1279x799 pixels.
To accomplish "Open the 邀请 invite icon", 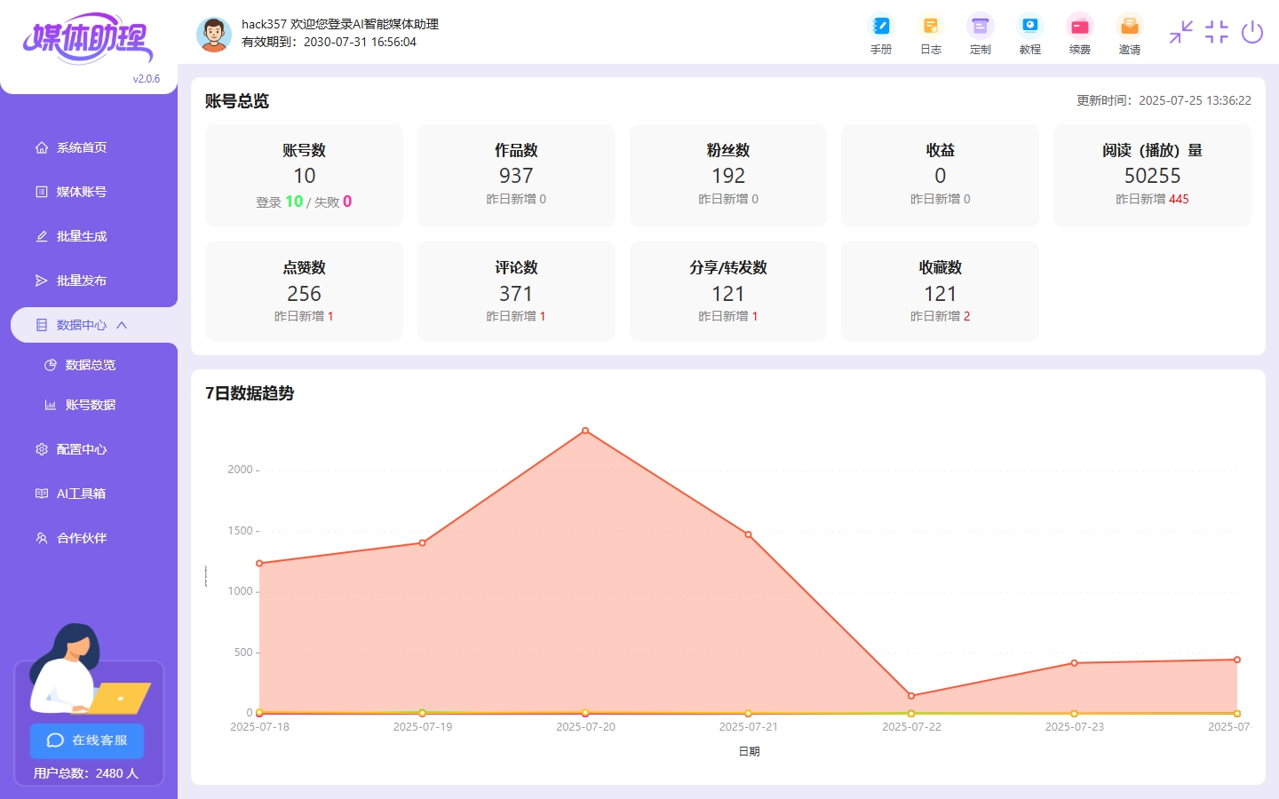I will click(x=1129, y=34).
